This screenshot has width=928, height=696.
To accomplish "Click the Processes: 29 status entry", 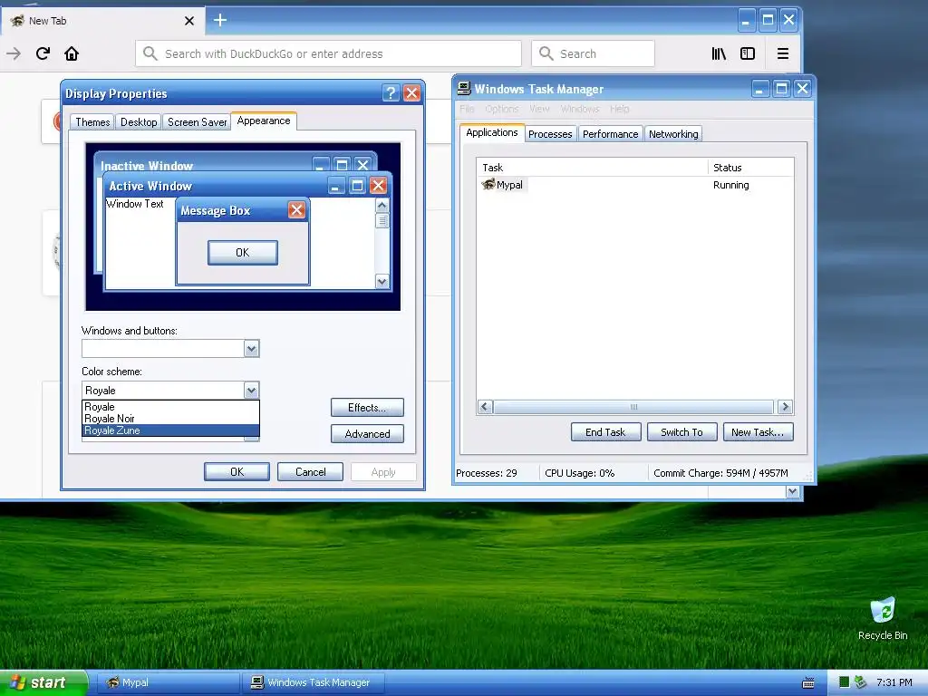I will (x=487, y=473).
